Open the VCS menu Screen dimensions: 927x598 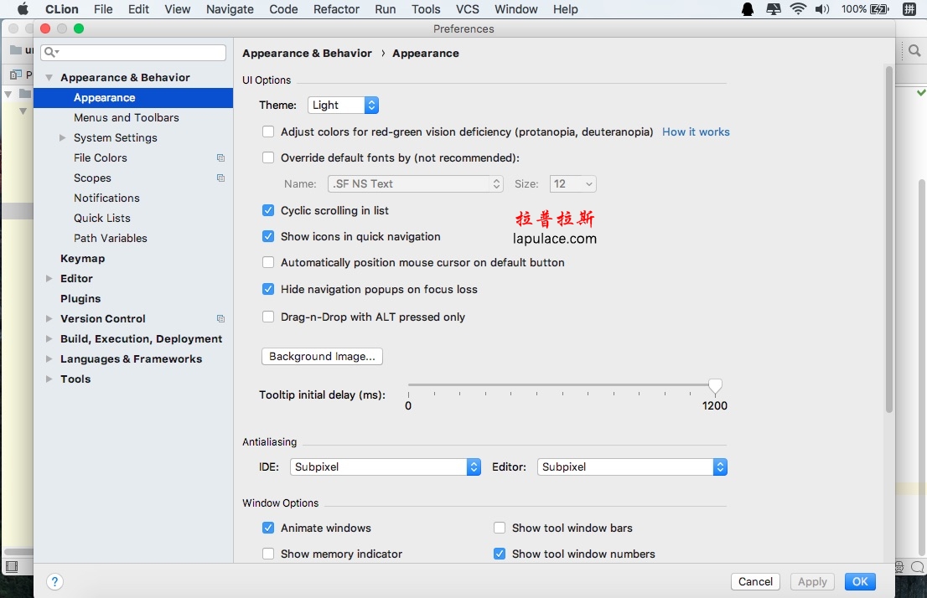pos(468,9)
